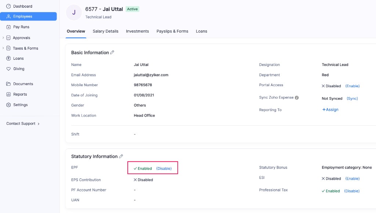
Task: Disable Professional Tax via Disable link
Action: coord(352,191)
